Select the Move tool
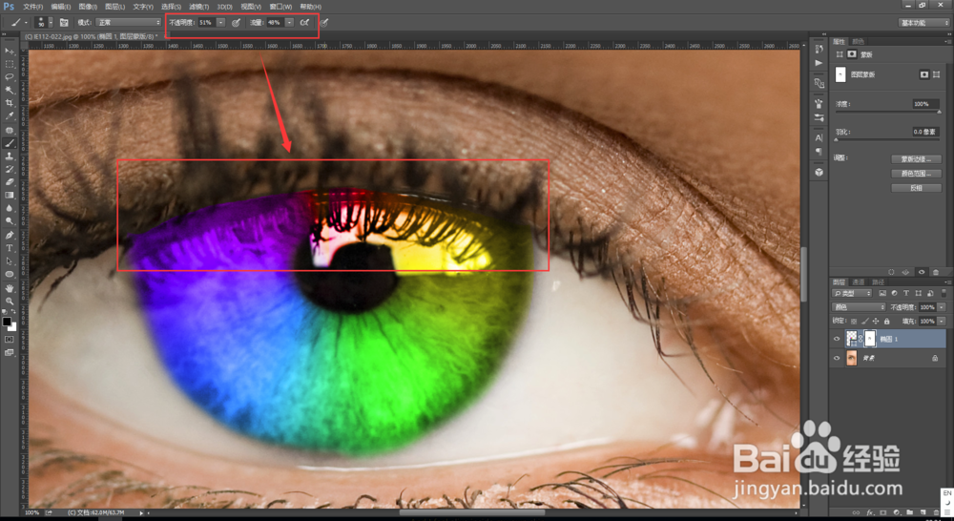This screenshot has height=521, width=954. point(10,52)
